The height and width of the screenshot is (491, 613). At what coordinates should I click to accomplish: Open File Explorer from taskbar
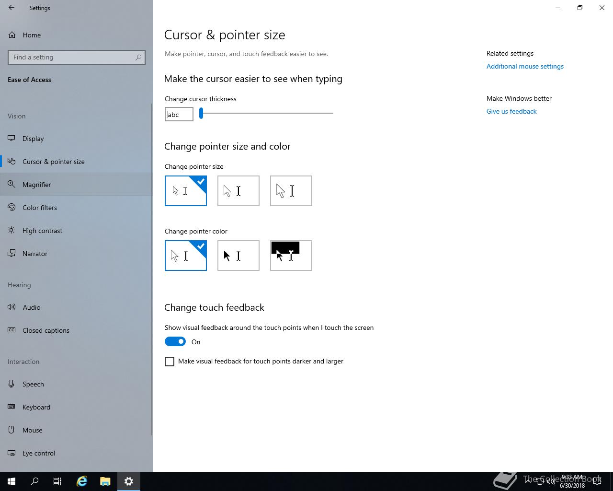click(105, 481)
